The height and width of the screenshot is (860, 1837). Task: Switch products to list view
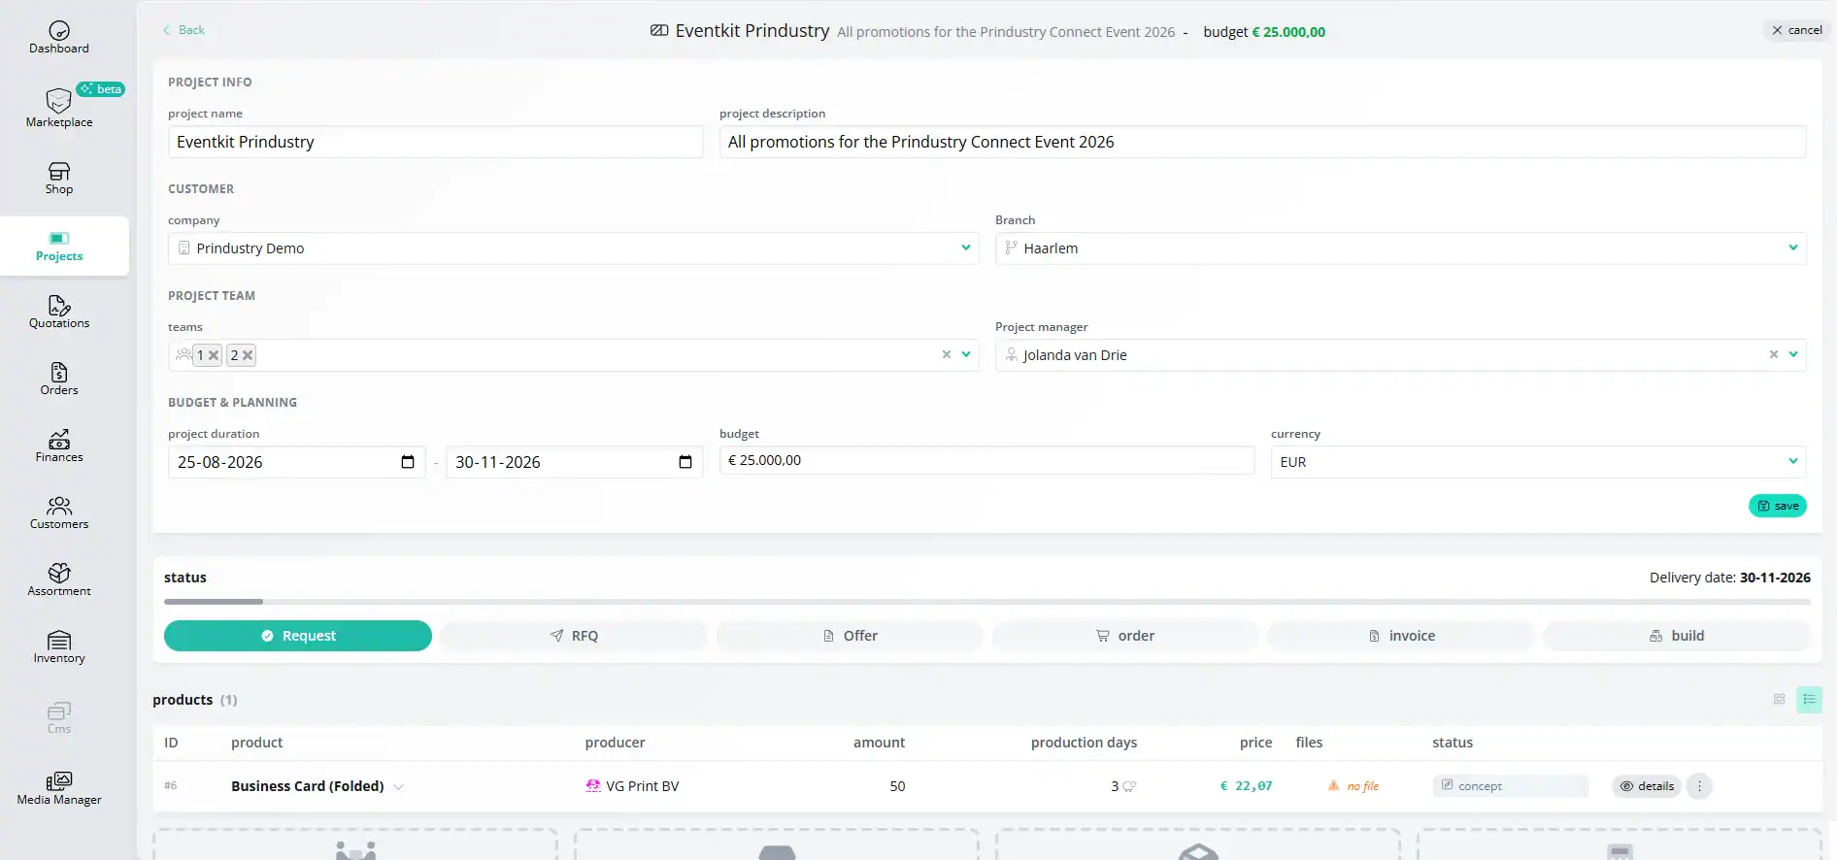coord(1810,699)
